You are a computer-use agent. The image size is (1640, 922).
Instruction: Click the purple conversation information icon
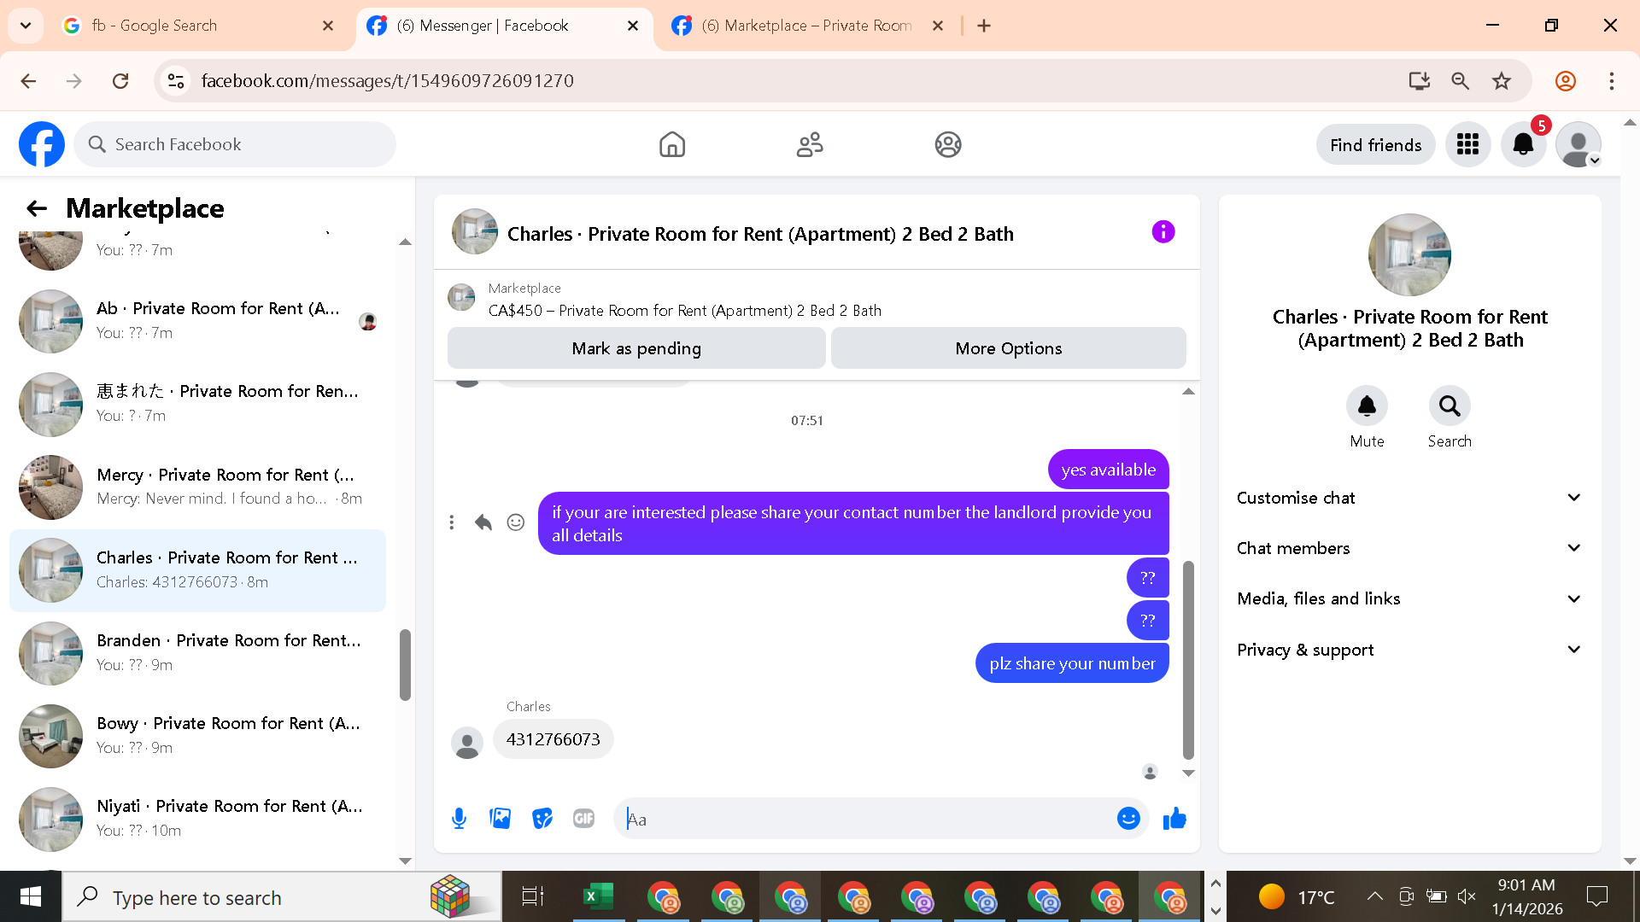click(1163, 232)
